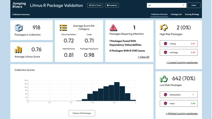The image size is (212, 119).
Task: Clear the collection filter
Action: pos(194,5)
